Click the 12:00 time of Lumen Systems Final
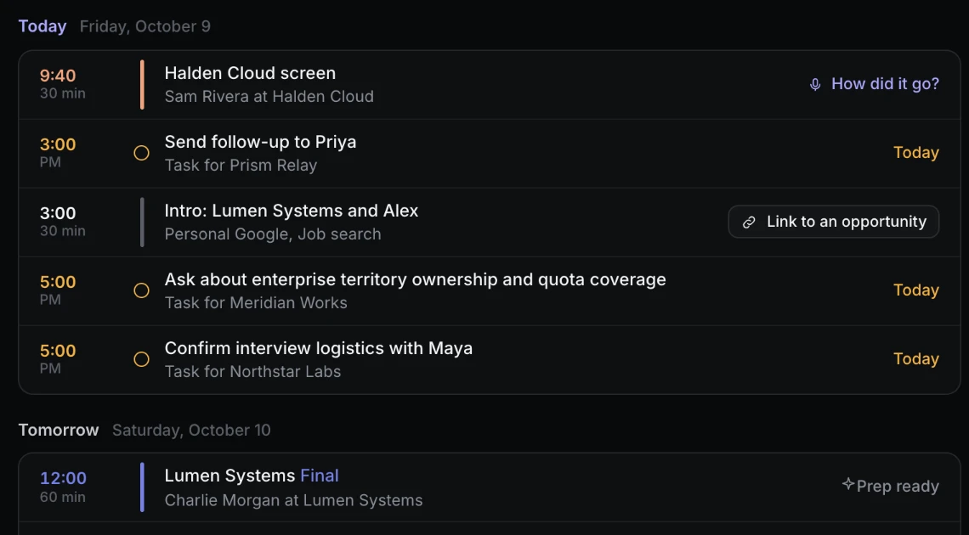 [x=63, y=478]
